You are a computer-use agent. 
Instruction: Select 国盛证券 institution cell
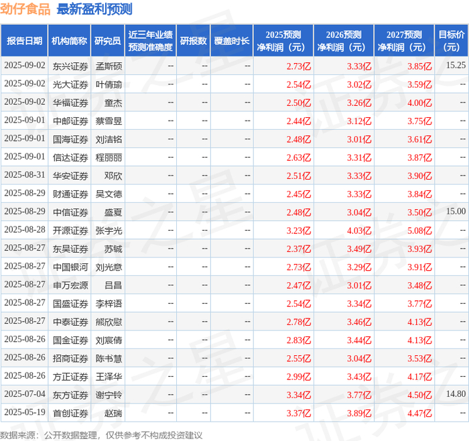click(x=70, y=304)
